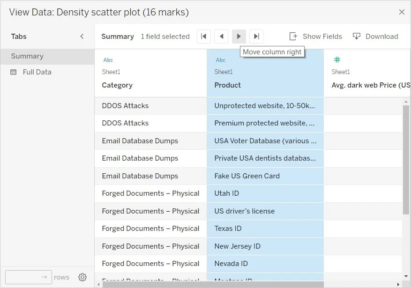Click the Move column right arrow icon
411x288 pixels.
pos(239,36)
